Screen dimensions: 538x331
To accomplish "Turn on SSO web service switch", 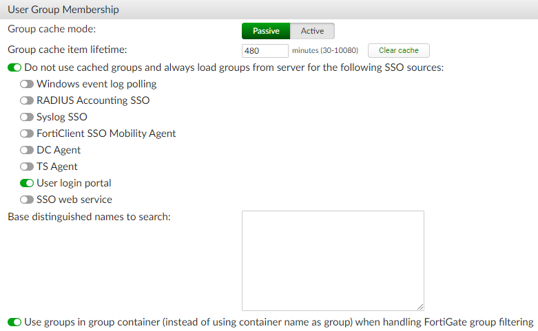I will pyautogui.click(x=27, y=200).
